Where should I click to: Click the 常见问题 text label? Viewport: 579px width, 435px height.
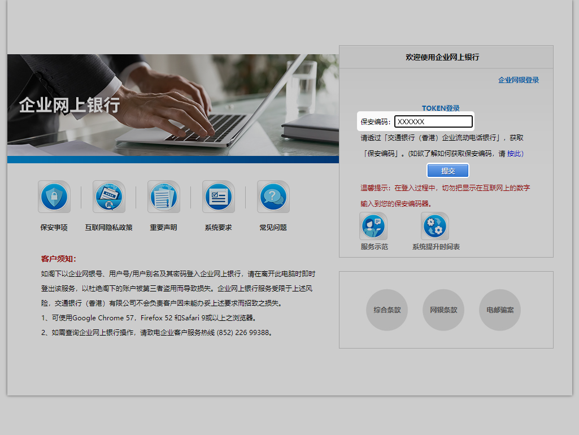pyautogui.click(x=273, y=228)
